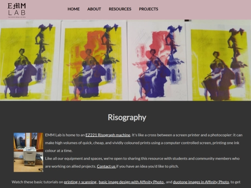Open basic image design with Affinity Photo link
Image resolution: width=251 pixels, height=188 pixels.
pos(132,182)
